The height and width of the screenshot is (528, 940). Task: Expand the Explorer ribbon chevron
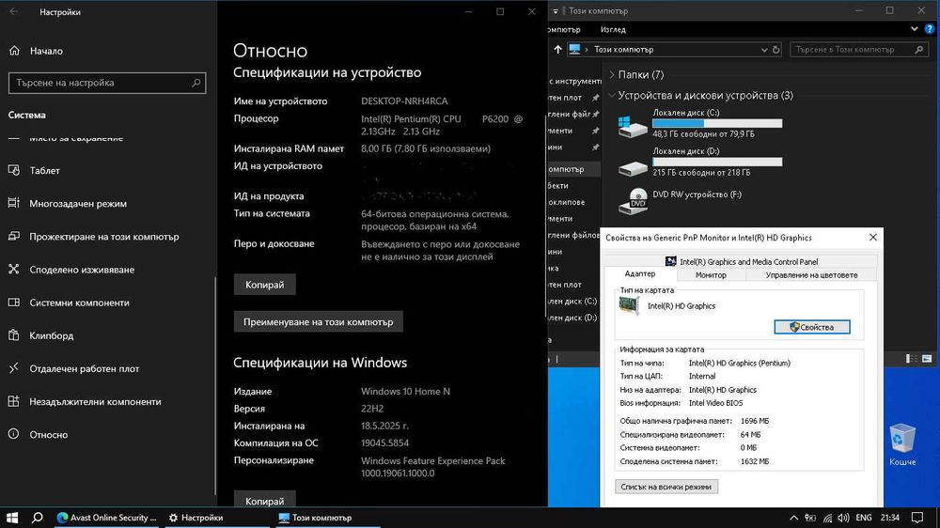[x=915, y=29]
